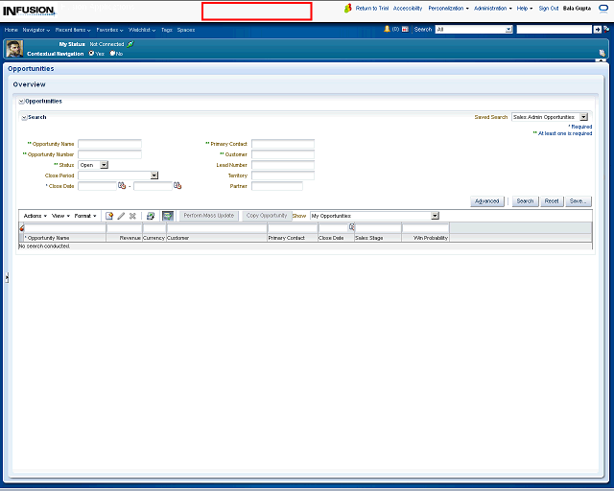Click the Sign Out link
Viewport: 614px width, 491px height.
pyautogui.click(x=549, y=8)
